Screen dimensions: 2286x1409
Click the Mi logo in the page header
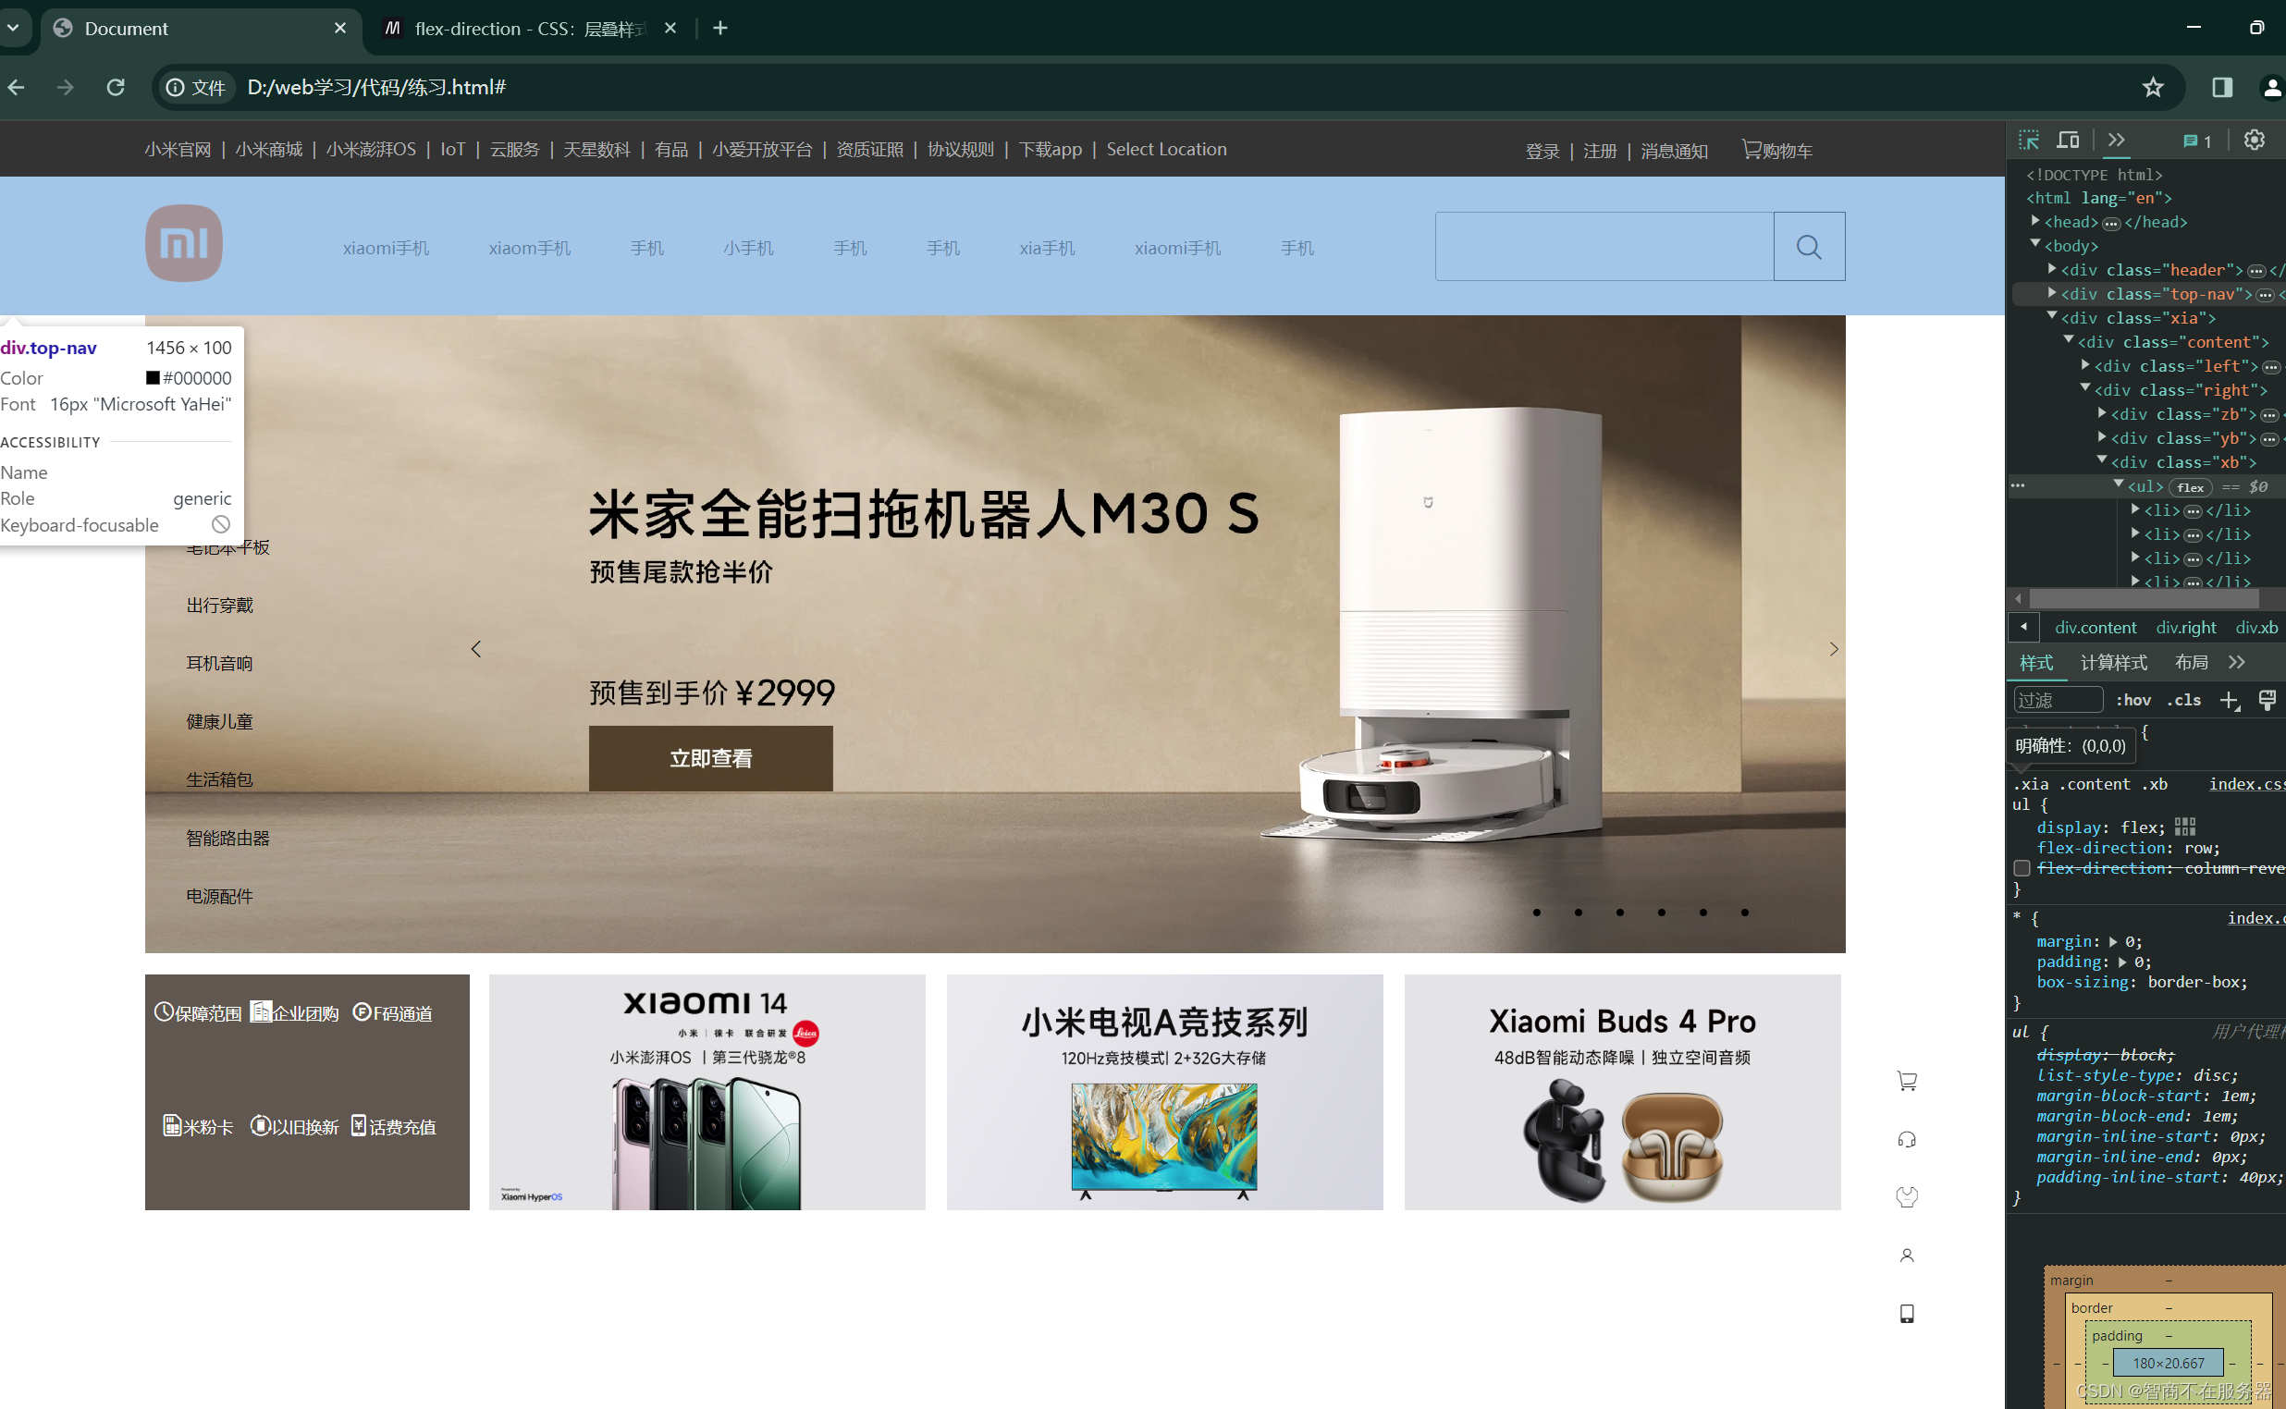(x=184, y=243)
